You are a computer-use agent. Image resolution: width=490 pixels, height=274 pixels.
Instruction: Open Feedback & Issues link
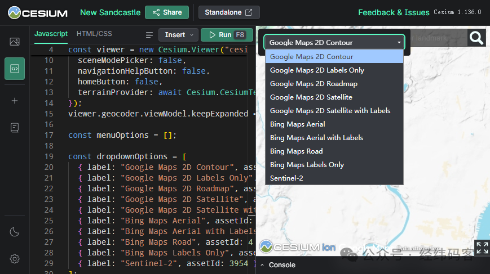point(394,12)
